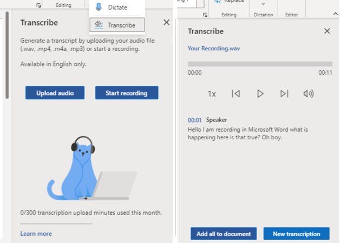Image resolution: width=341 pixels, height=245 pixels.
Task: Expand the Dictation dropdown arrow
Action: click(x=263, y=4)
